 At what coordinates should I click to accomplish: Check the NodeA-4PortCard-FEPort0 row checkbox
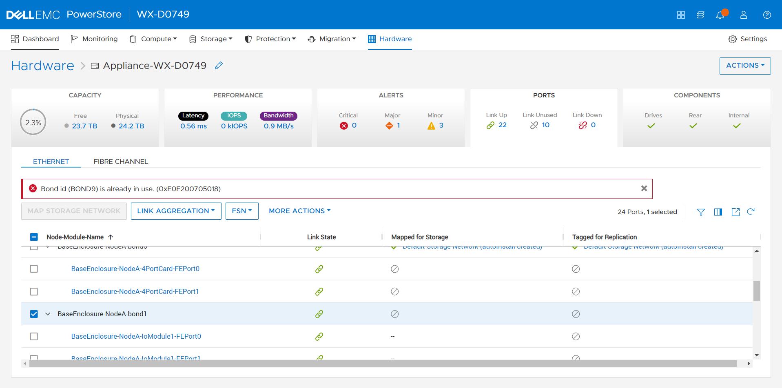point(34,269)
